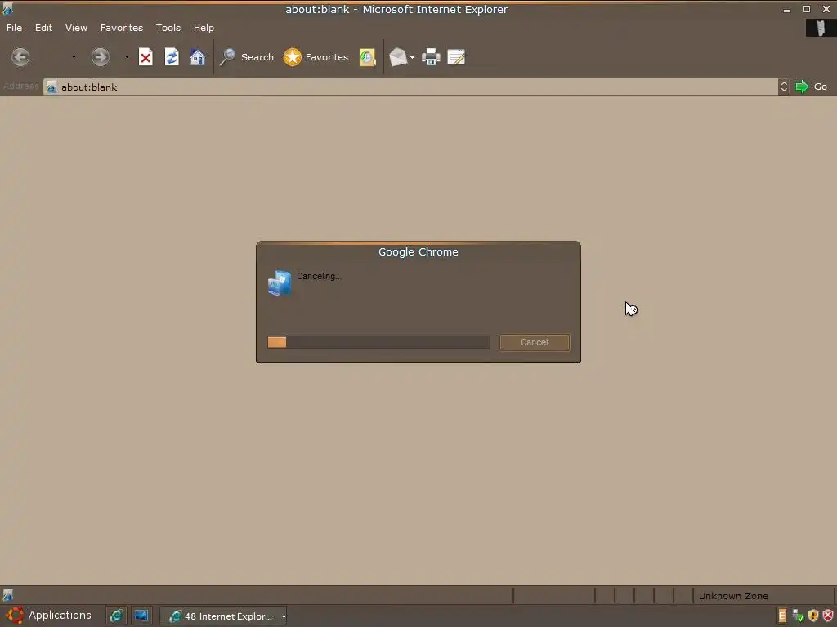Expand the Forward button history dropdown
Image resolution: width=837 pixels, height=627 pixels.
point(127,57)
